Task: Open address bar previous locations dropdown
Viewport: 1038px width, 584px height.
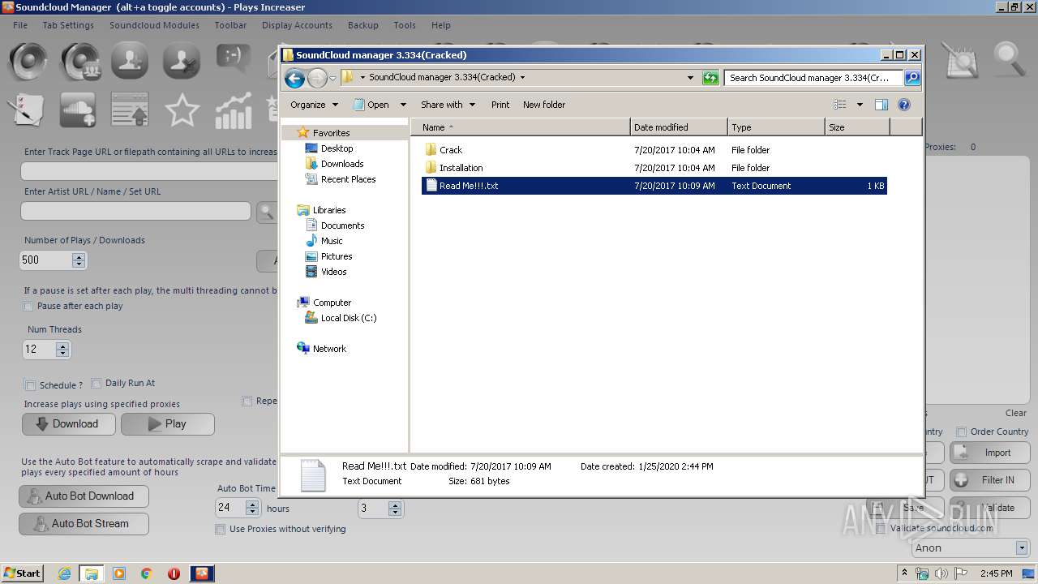Action: [690, 78]
